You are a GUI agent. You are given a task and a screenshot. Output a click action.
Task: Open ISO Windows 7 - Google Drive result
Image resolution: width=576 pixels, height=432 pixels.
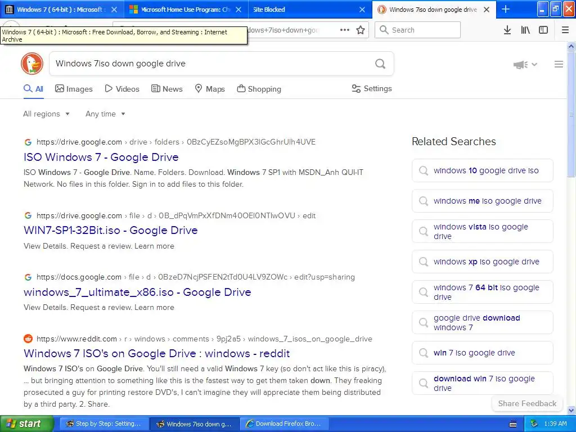101,157
